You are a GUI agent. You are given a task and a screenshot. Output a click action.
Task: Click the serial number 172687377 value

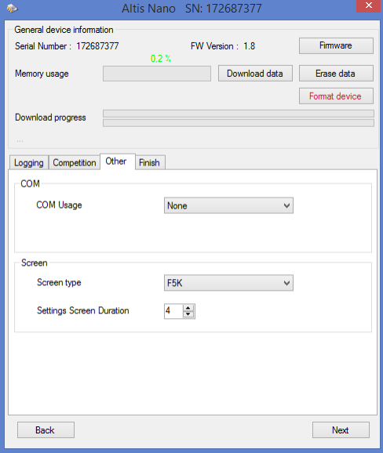point(97,46)
